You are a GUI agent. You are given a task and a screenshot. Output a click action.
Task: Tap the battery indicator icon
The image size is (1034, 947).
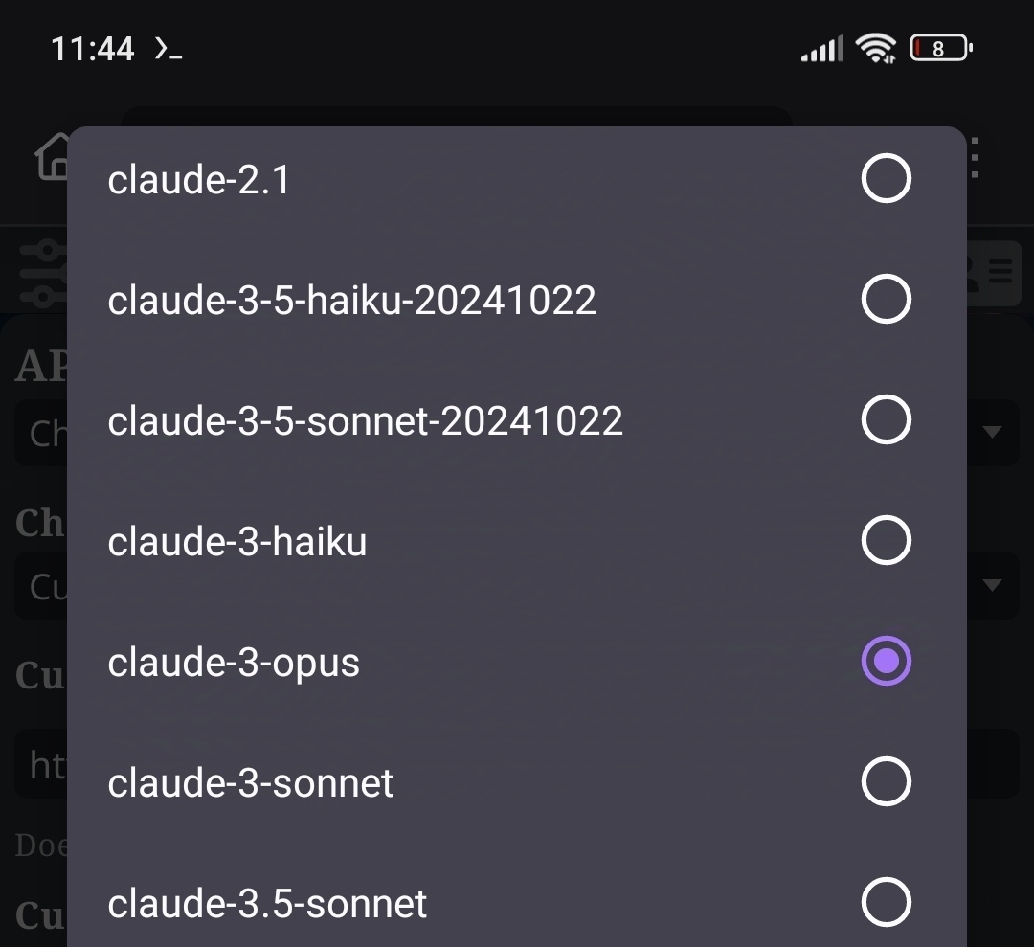(941, 48)
